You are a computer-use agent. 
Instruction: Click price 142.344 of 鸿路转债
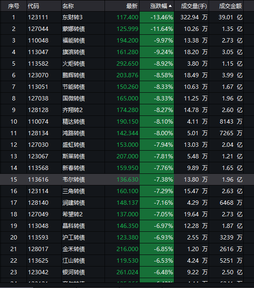point(127,133)
